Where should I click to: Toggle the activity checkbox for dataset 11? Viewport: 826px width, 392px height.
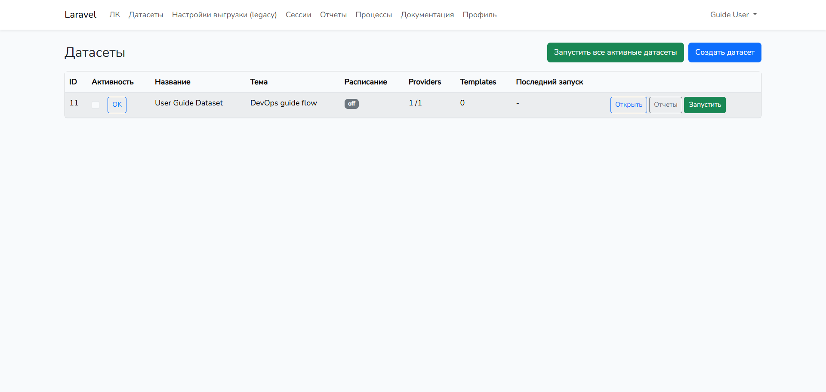coord(96,105)
